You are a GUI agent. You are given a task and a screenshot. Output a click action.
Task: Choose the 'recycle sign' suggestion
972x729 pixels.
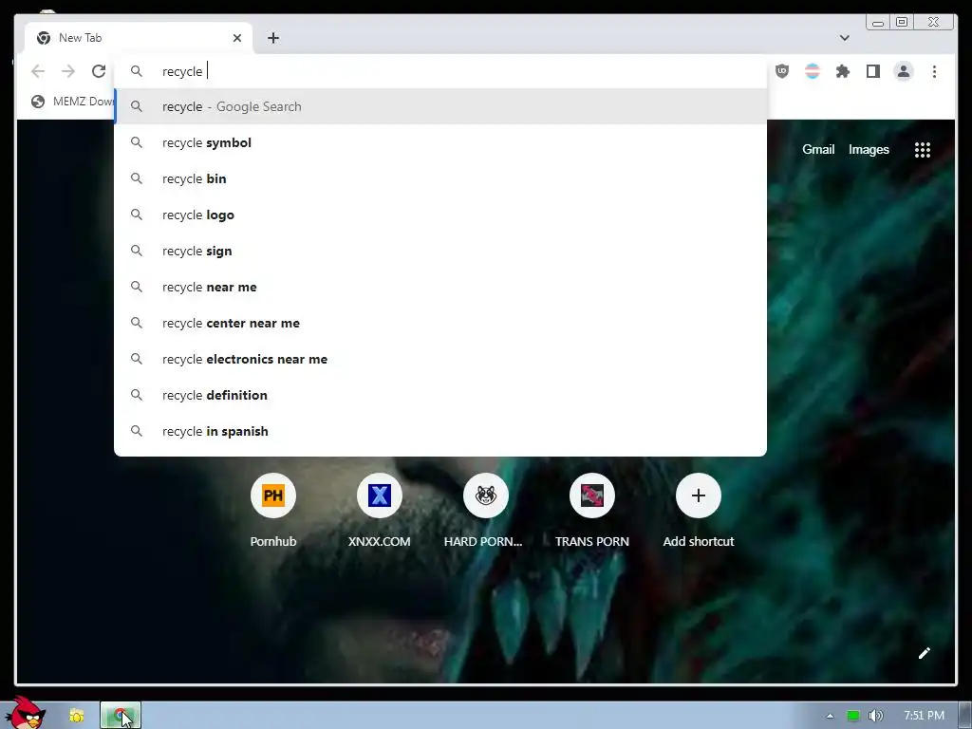point(440,251)
